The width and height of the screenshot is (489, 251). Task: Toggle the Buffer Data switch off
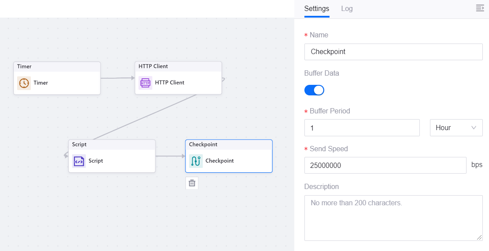click(x=314, y=90)
